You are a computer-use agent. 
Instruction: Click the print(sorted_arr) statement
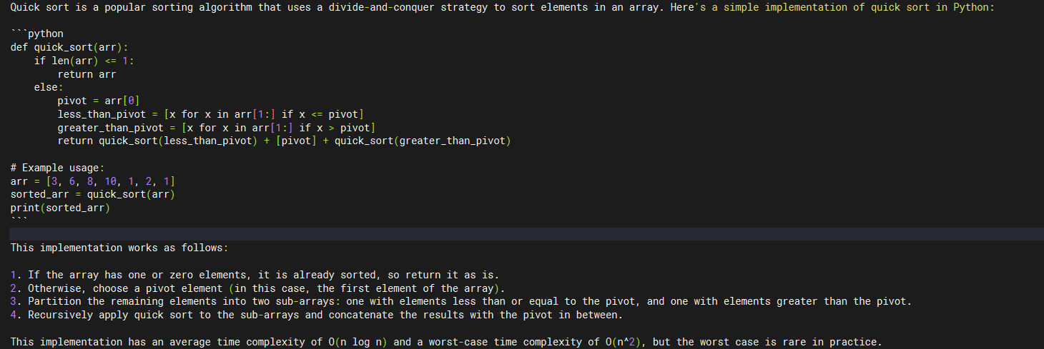61,208
